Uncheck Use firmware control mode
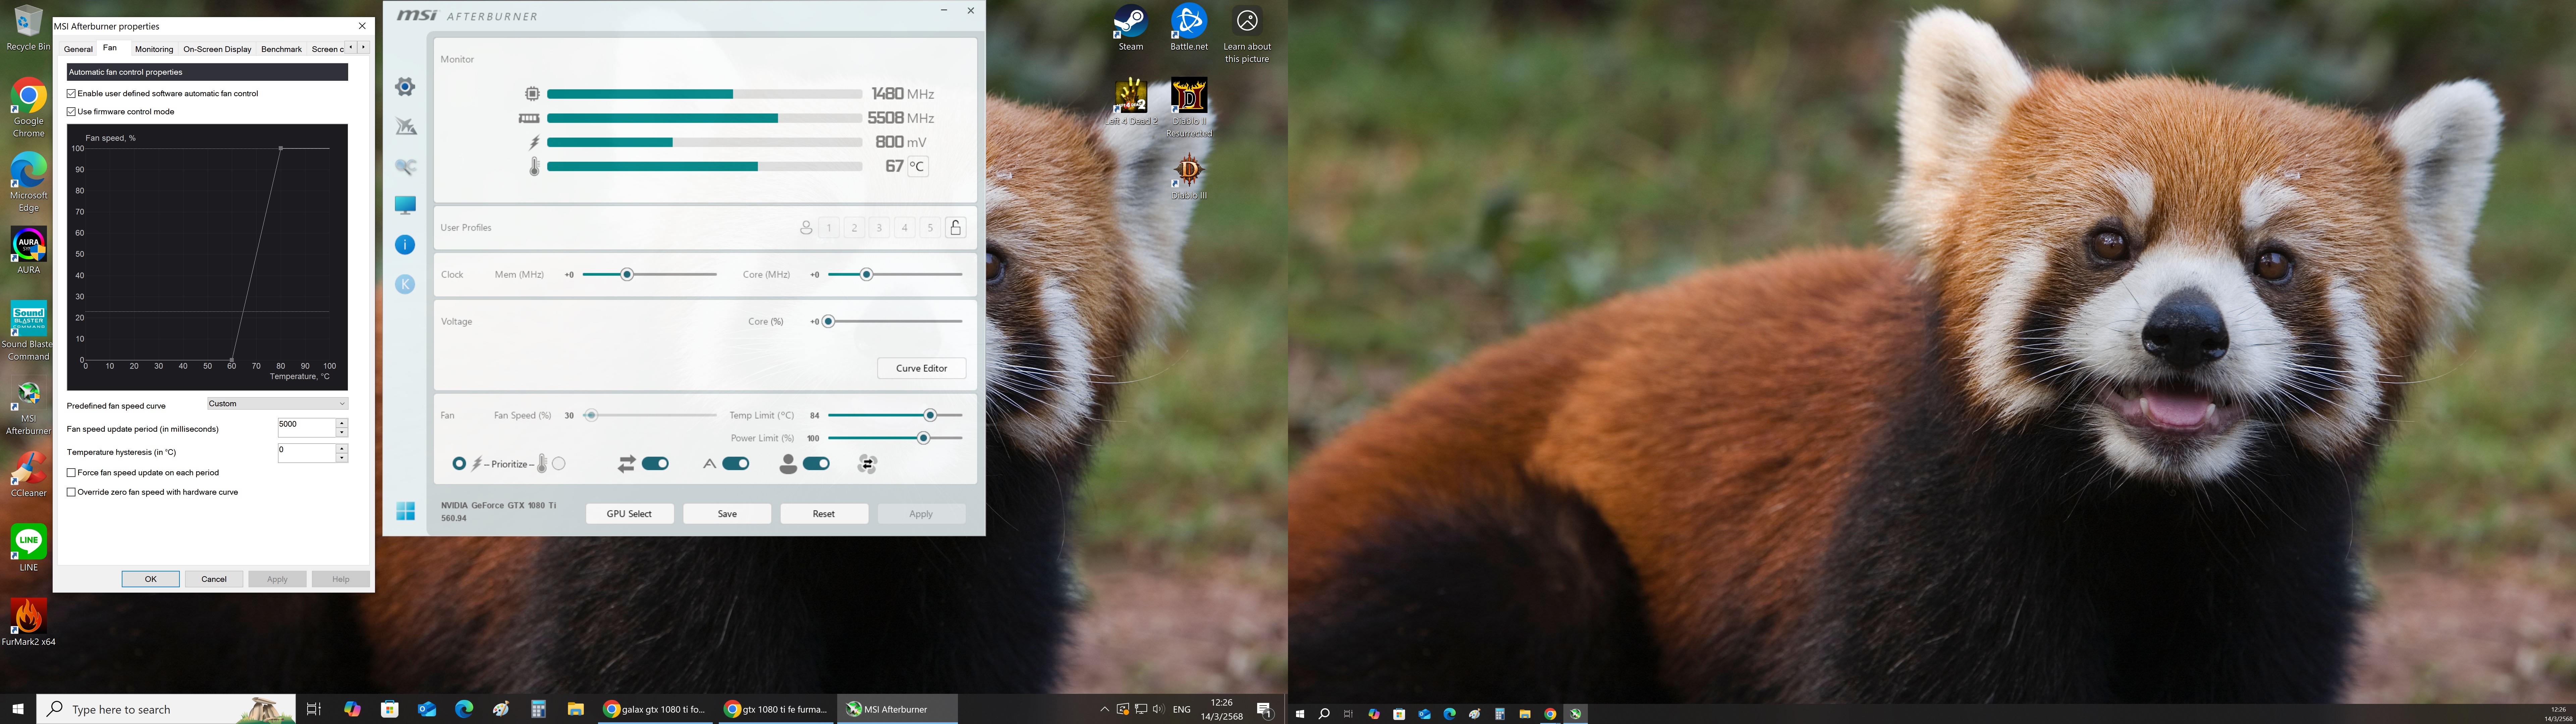Viewport: 2576px width, 724px height. (71, 112)
